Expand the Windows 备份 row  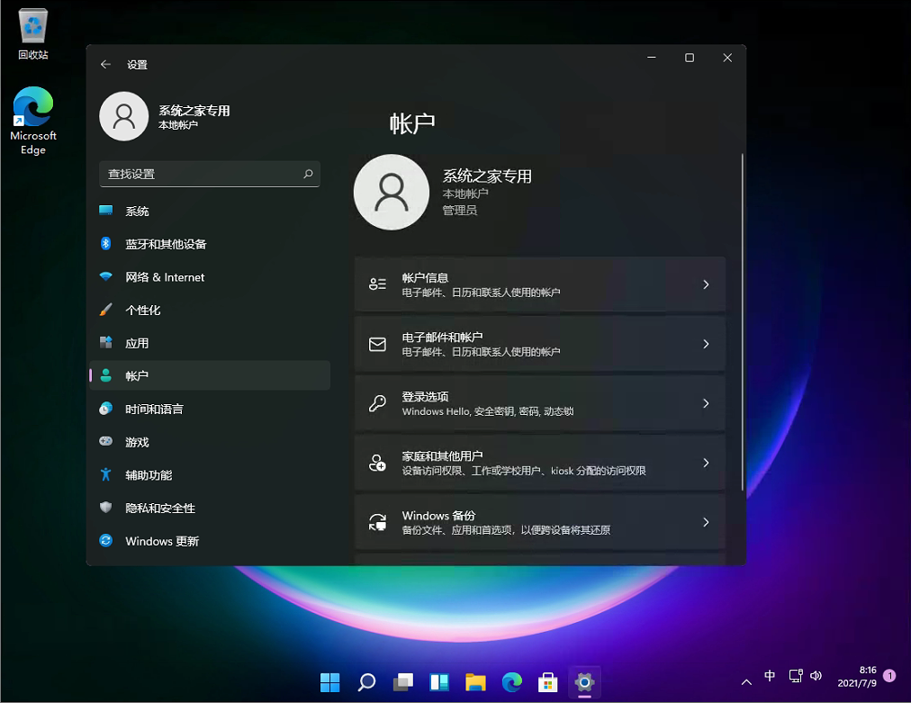point(540,522)
